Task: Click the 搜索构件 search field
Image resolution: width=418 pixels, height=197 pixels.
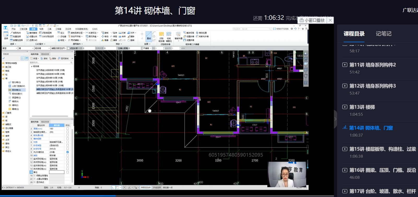Action: [51, 63]
